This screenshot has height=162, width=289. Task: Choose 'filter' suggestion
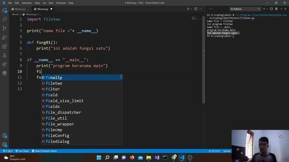click(82, 89)
